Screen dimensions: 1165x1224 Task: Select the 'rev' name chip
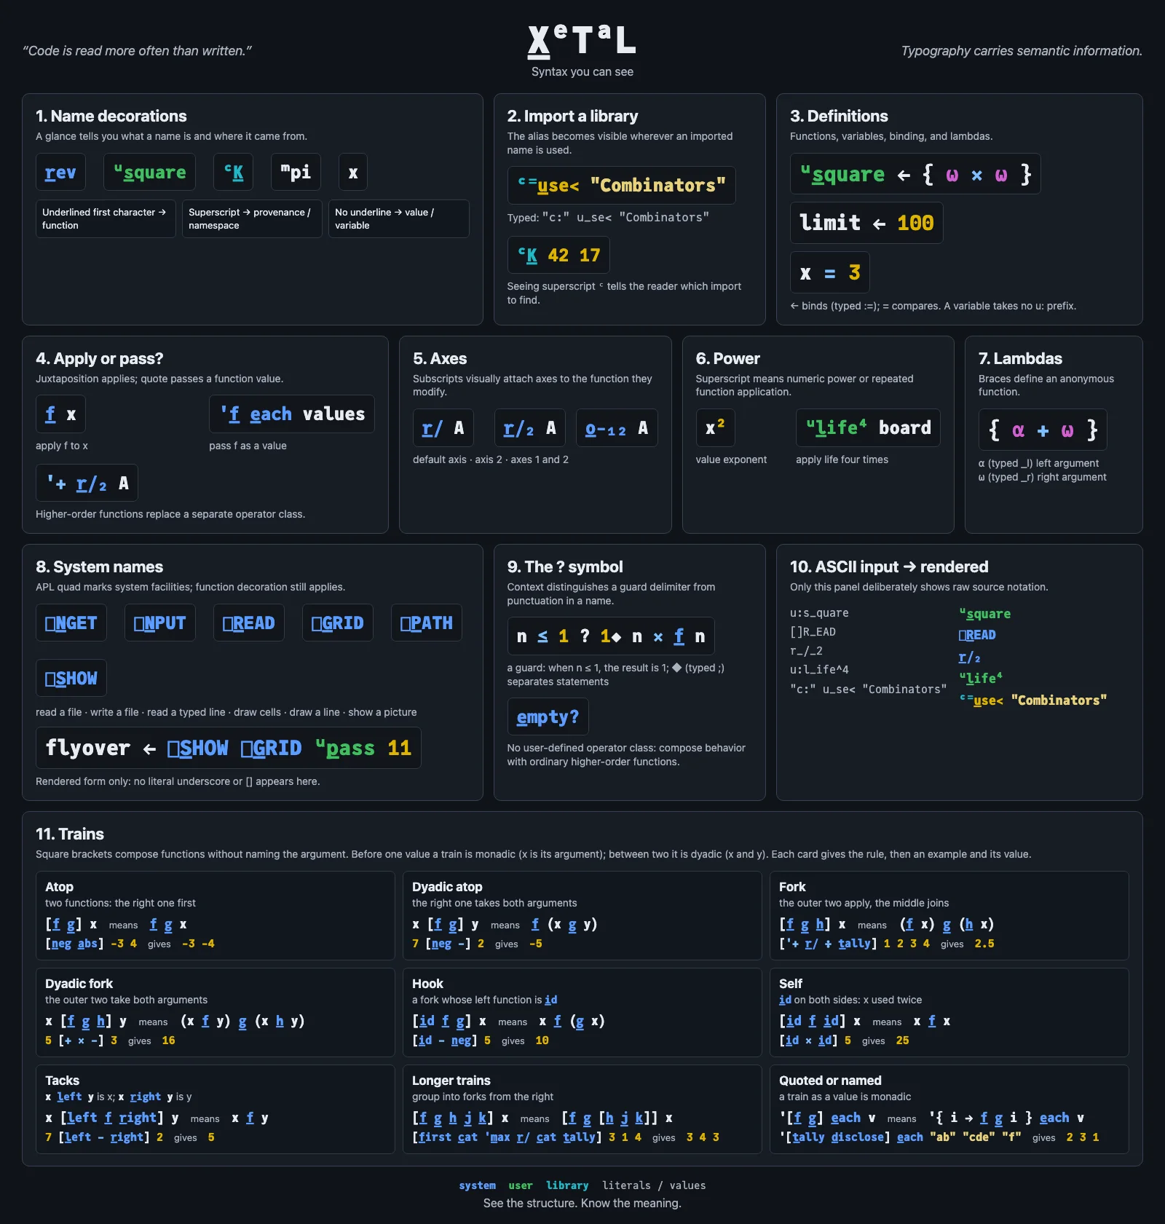click(60, 173)
